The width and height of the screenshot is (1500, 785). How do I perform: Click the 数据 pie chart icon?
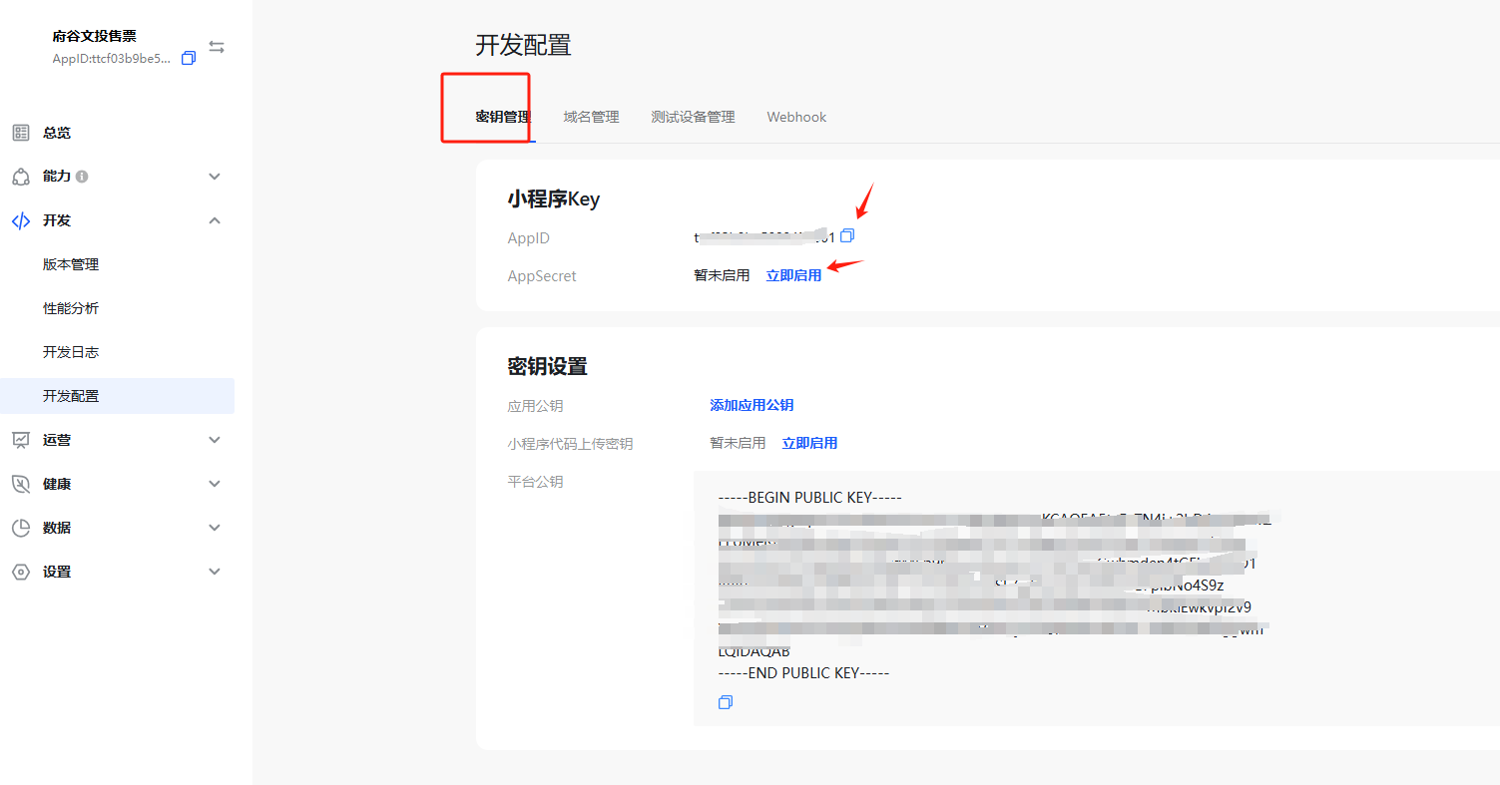click(20, 528)
